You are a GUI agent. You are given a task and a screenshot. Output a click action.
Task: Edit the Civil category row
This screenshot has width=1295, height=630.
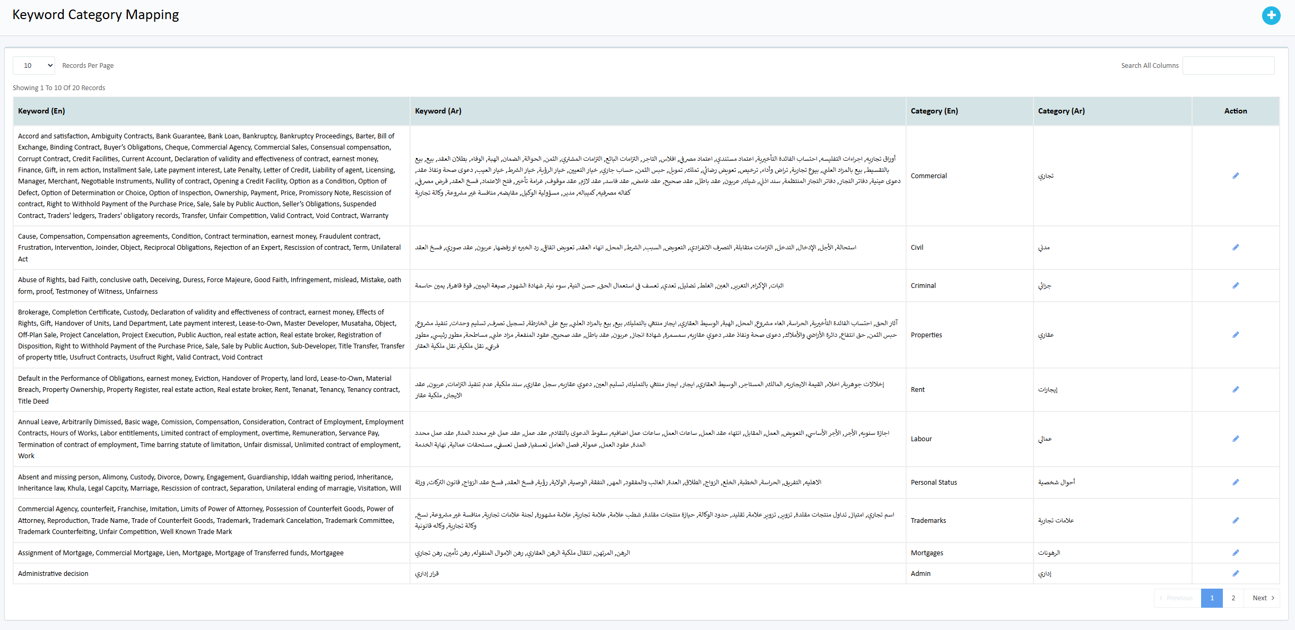tap(1235, 247)
